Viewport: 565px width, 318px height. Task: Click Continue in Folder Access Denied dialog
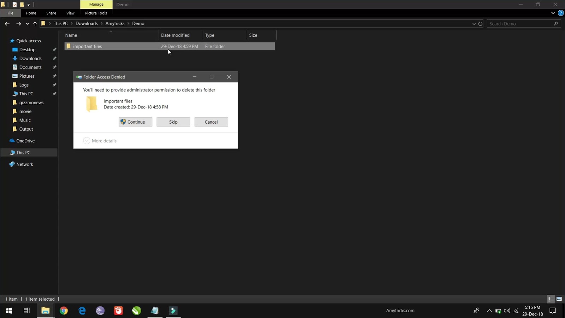135,122
